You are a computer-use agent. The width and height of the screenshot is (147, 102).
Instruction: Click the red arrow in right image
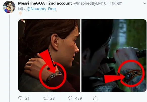point(114,78)
